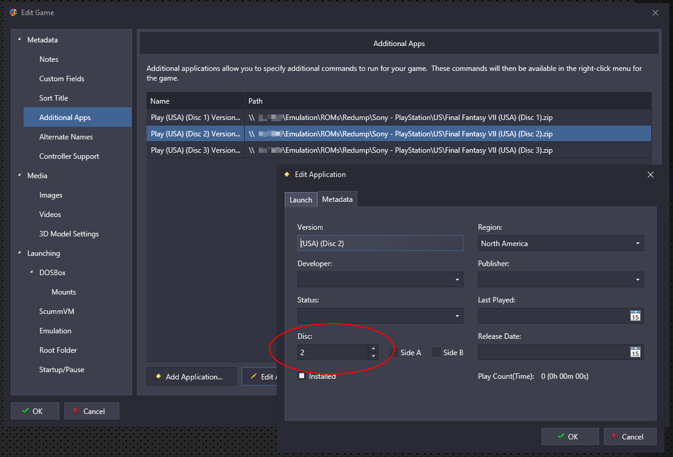Select Additional Apps in the sidebar
Viewport: 673px width, 457px height.
pos(78,117)
